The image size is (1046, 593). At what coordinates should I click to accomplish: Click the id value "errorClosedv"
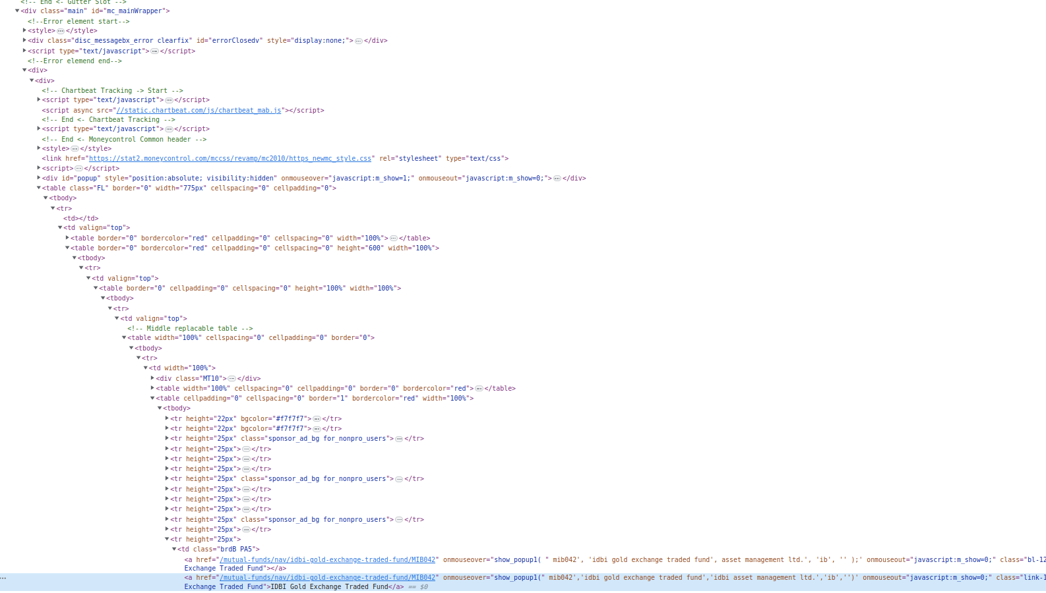coord(234,40)
